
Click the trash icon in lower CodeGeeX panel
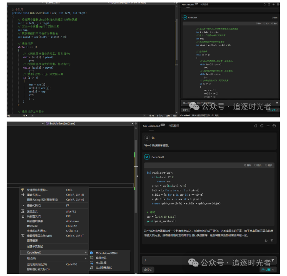[x=256, y=126]
